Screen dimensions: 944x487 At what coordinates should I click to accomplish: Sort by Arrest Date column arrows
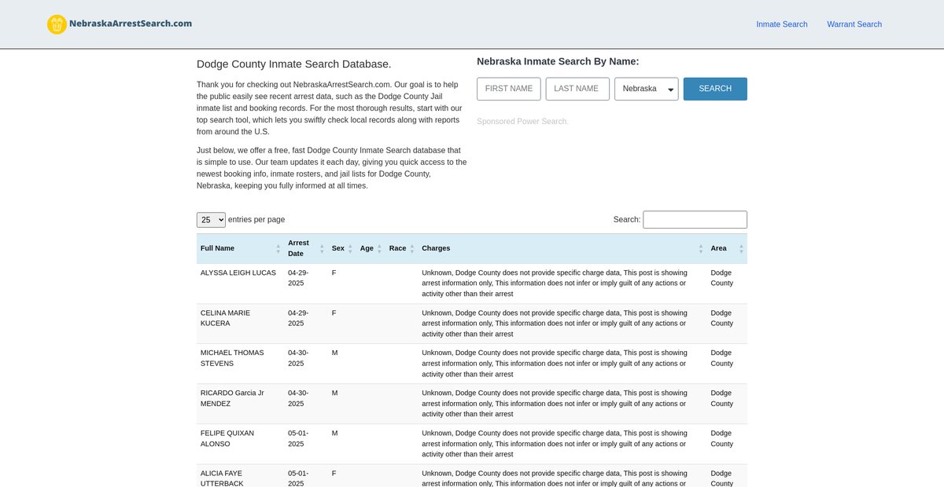click(x=322, y=248)
